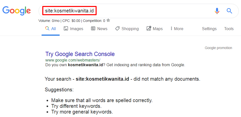Open the Images results tab
The image size is (241, 117).
[x=73, y=29]
